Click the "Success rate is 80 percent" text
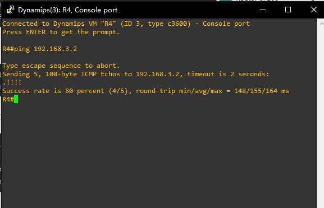 point(53,91)
